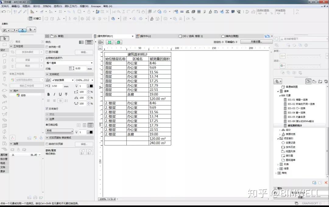Choose the Door tool in the toolbox
The height and width of the screenshot is (207, 329).
pyautogui.click(x=4, y=61)
